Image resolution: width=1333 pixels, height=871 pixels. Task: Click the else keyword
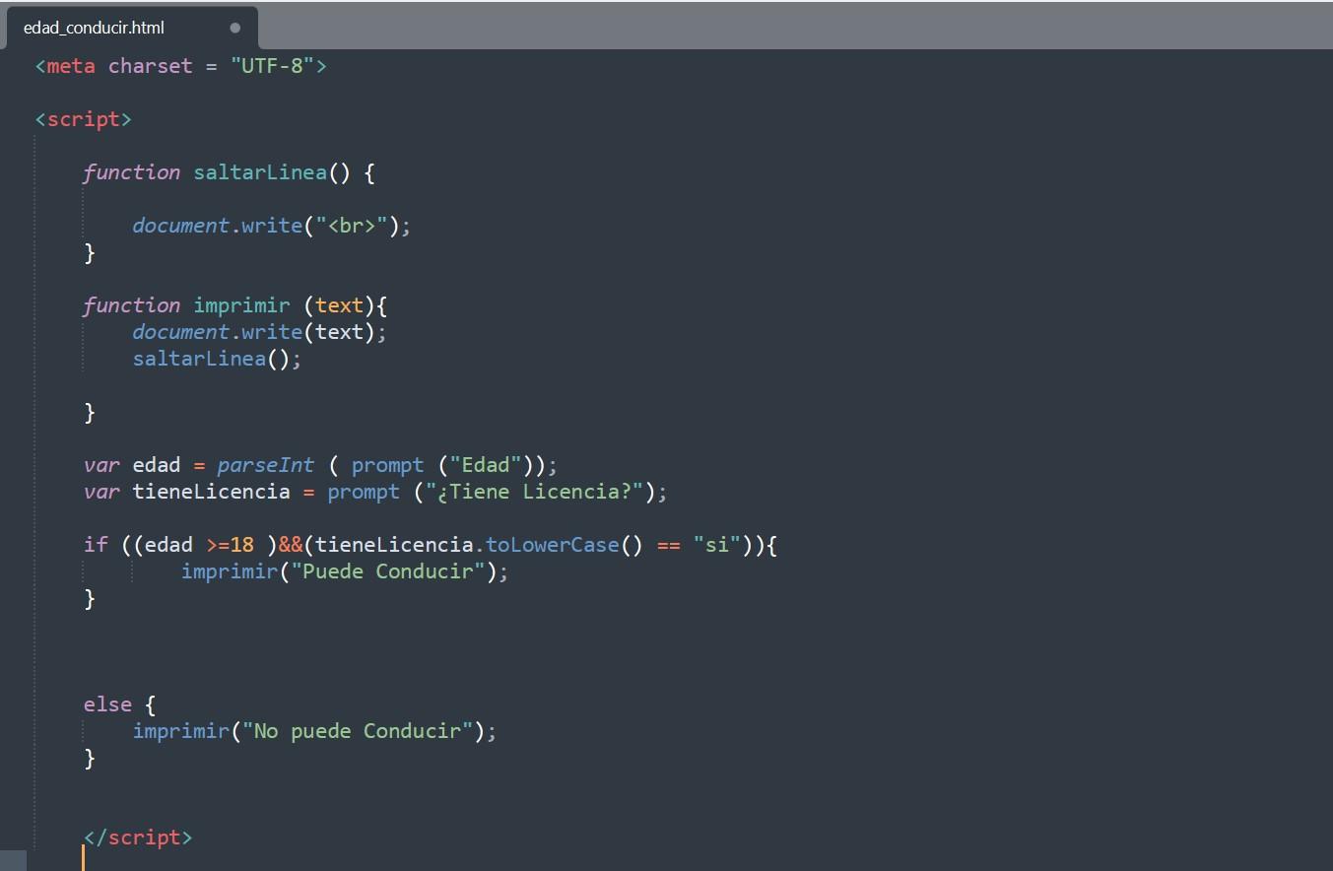[107, 704]
